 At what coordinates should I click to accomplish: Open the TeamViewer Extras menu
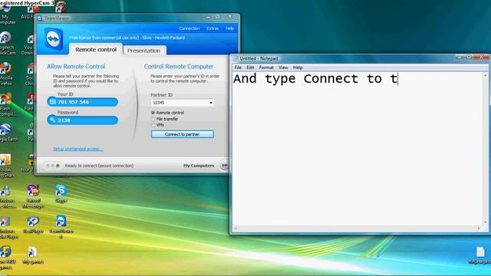click(213, 28)
